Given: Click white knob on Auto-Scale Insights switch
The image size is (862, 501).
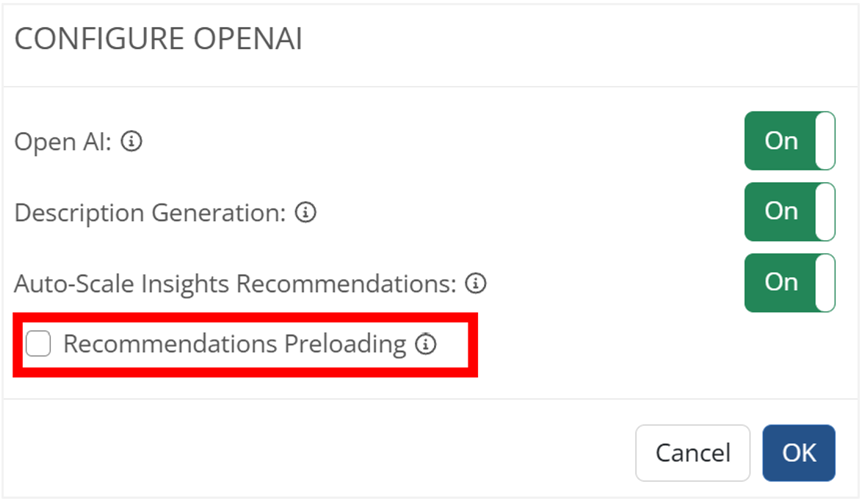Looking at the screenshot, I should tap(825, 283).
